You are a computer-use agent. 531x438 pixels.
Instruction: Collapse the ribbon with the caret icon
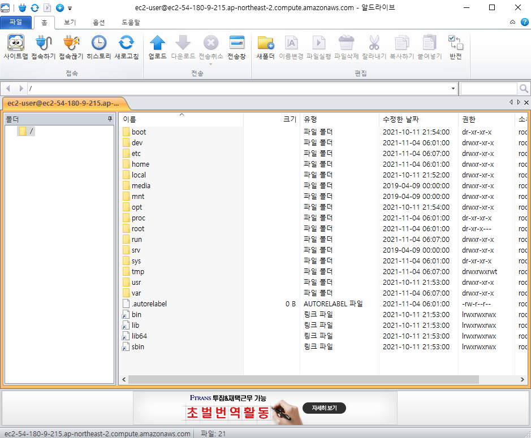(x=512, y=22)
